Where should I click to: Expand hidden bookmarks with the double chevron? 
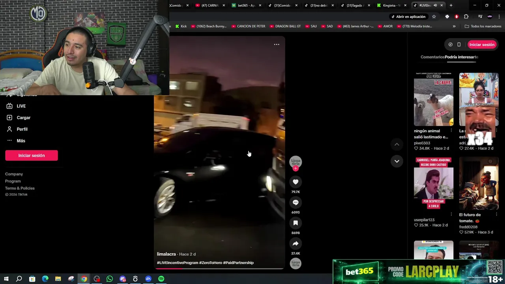tap(454, 26)
